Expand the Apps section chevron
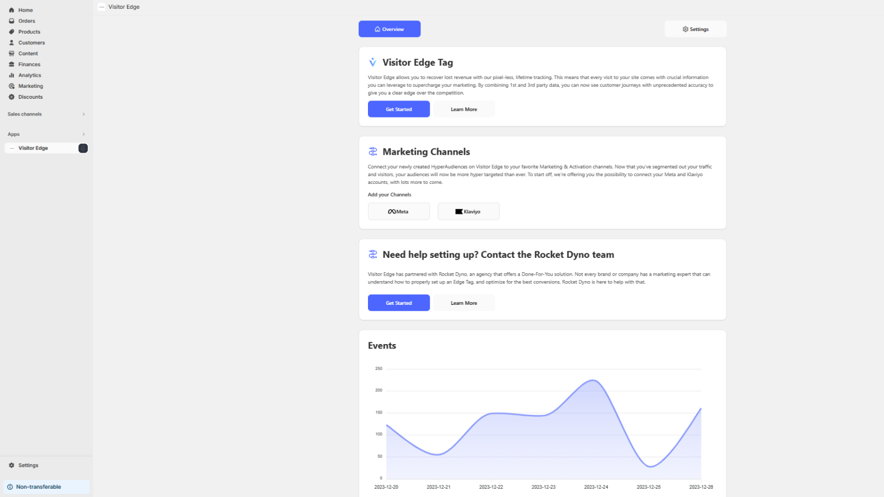 click(x=84, y=134)
